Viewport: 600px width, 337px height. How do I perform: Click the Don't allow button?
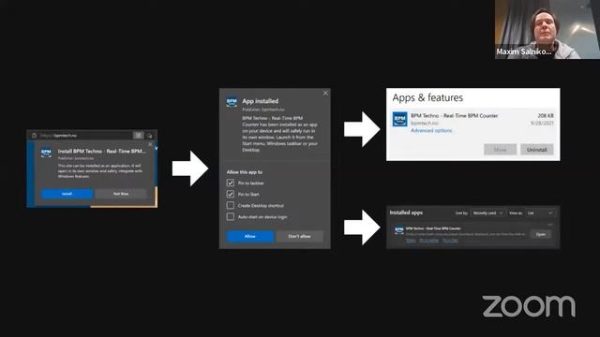point(300,236)
